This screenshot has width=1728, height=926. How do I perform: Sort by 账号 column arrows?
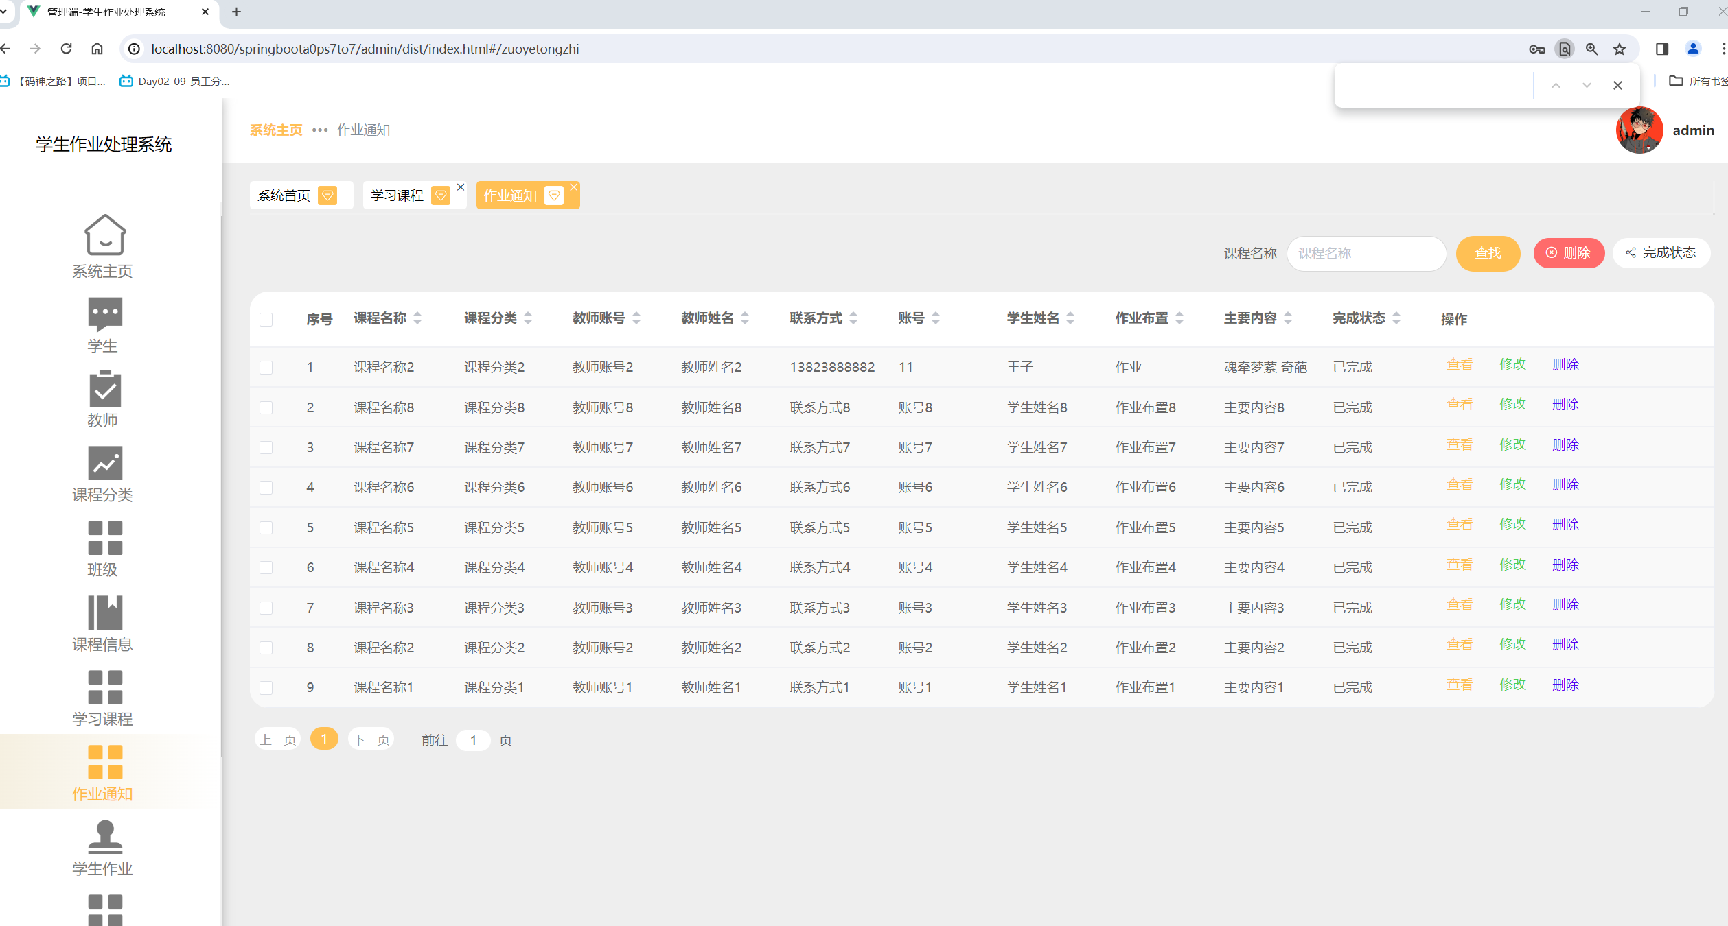(936, 318)
